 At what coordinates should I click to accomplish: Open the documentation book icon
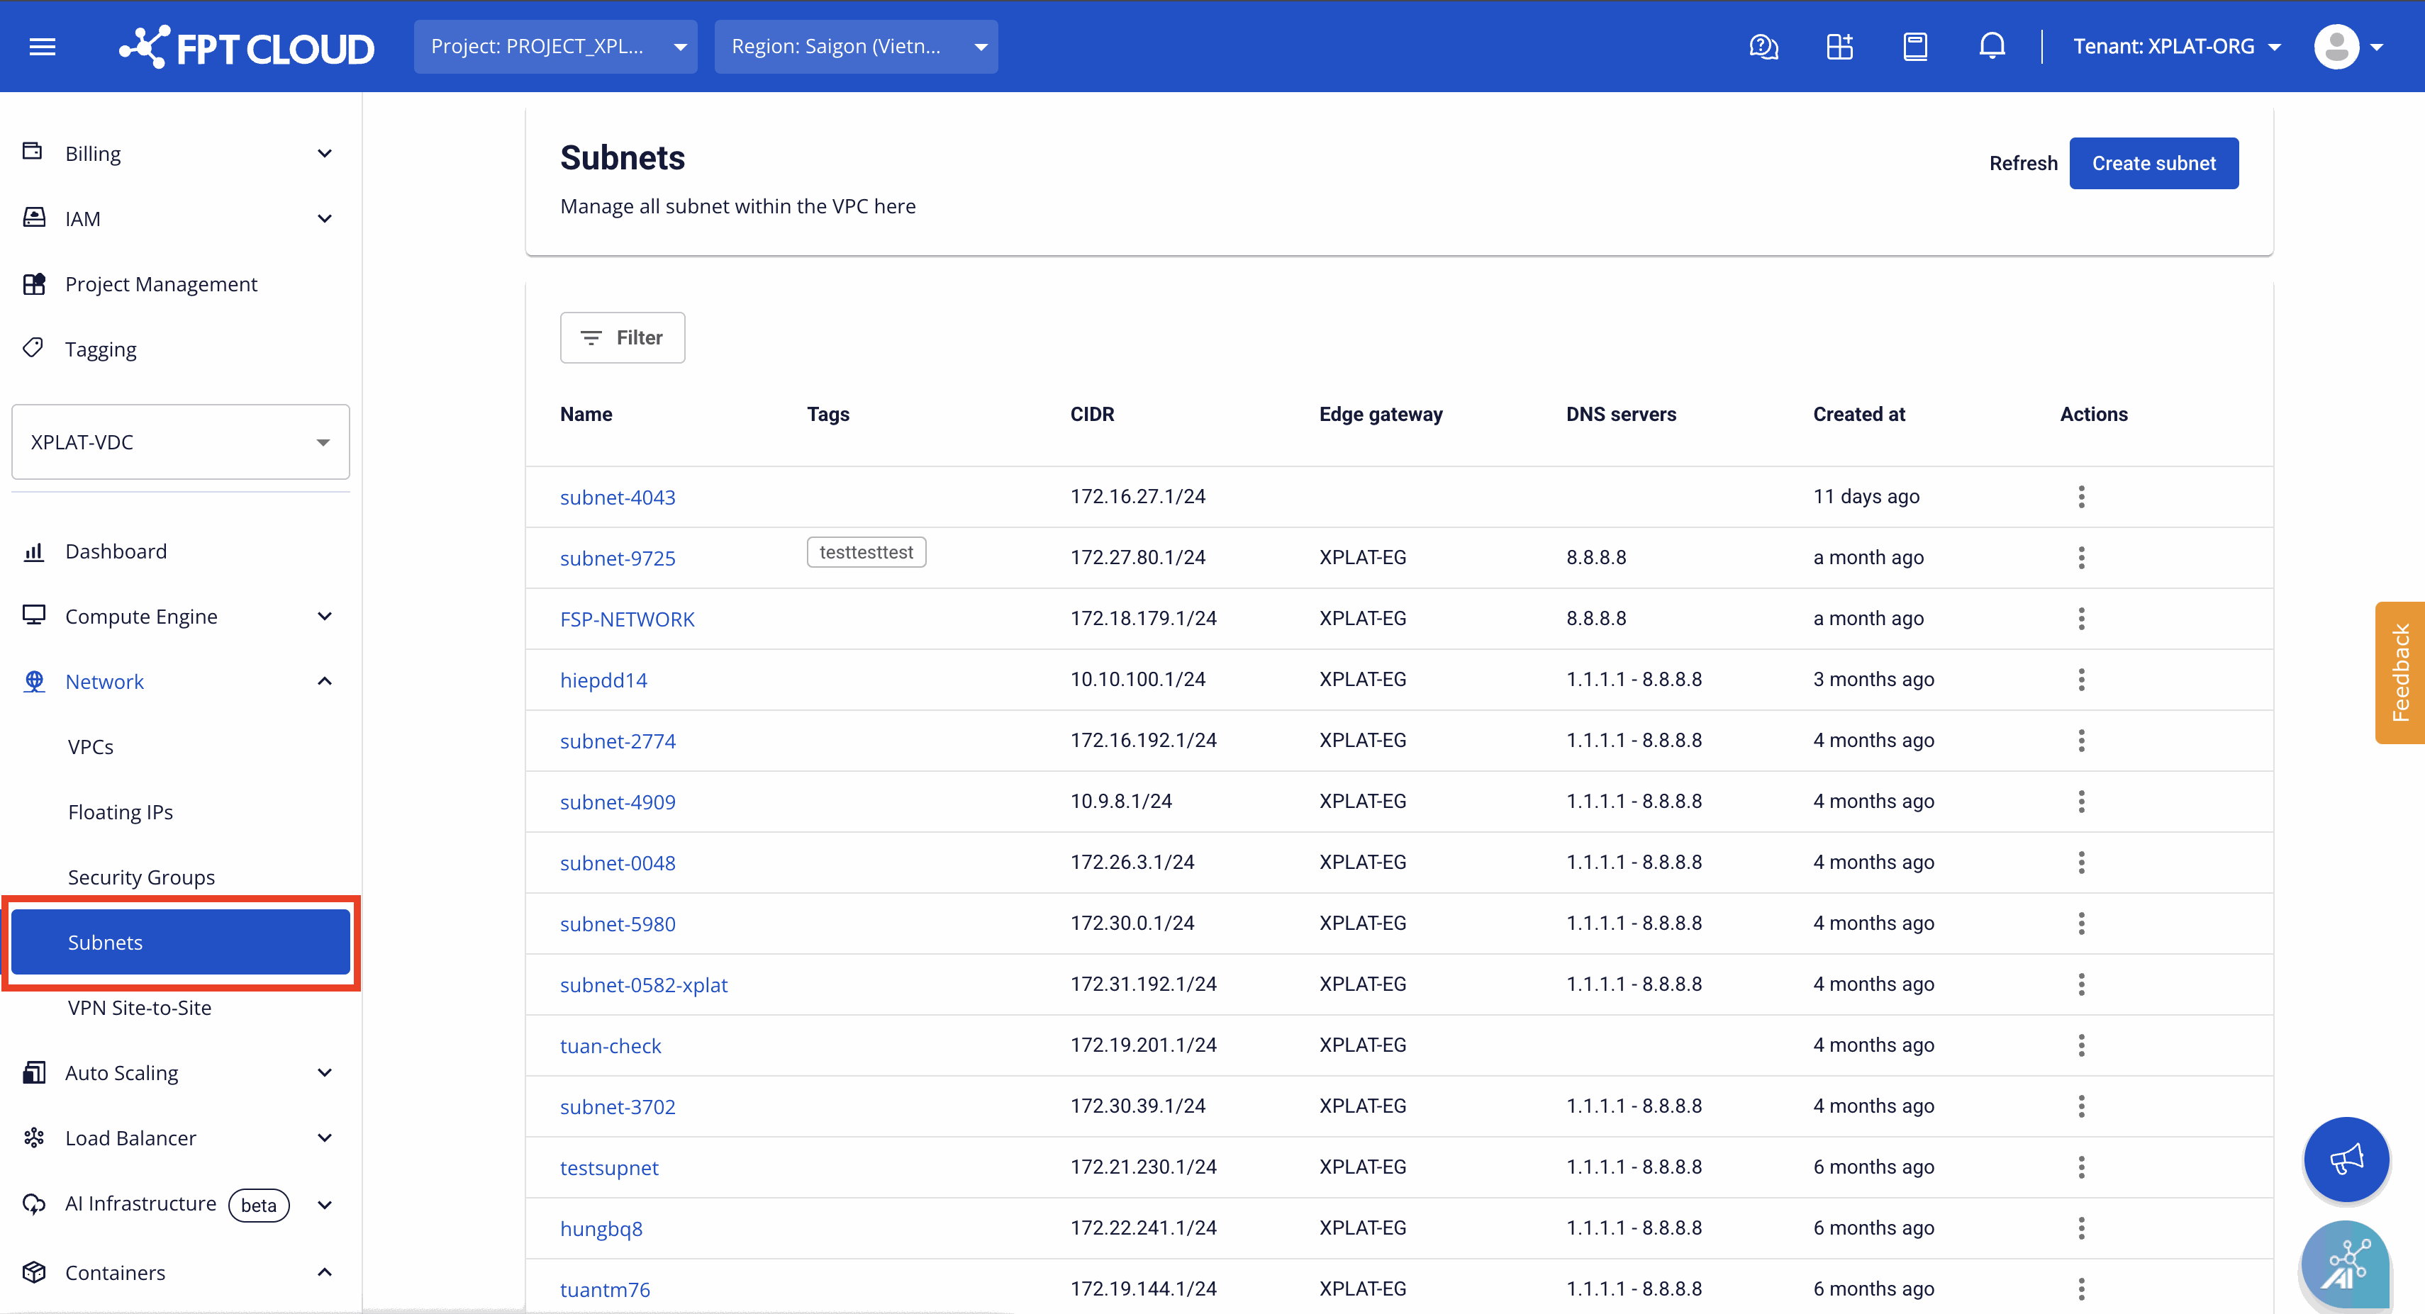tap(1916, 46)
